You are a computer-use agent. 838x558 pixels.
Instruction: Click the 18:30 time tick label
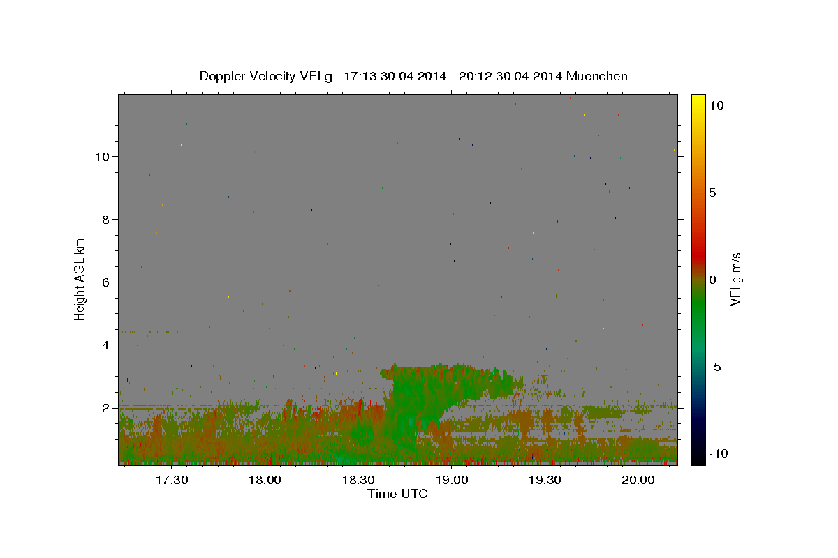coord(358,480)
